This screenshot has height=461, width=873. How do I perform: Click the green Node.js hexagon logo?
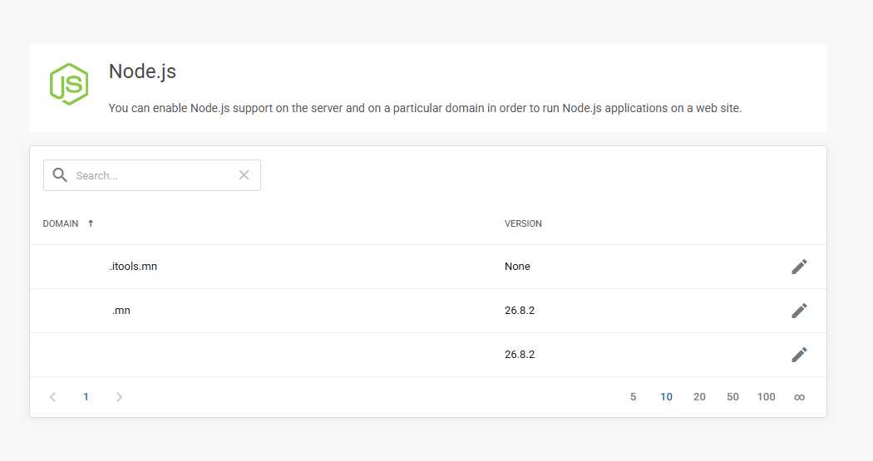(69, 84)
